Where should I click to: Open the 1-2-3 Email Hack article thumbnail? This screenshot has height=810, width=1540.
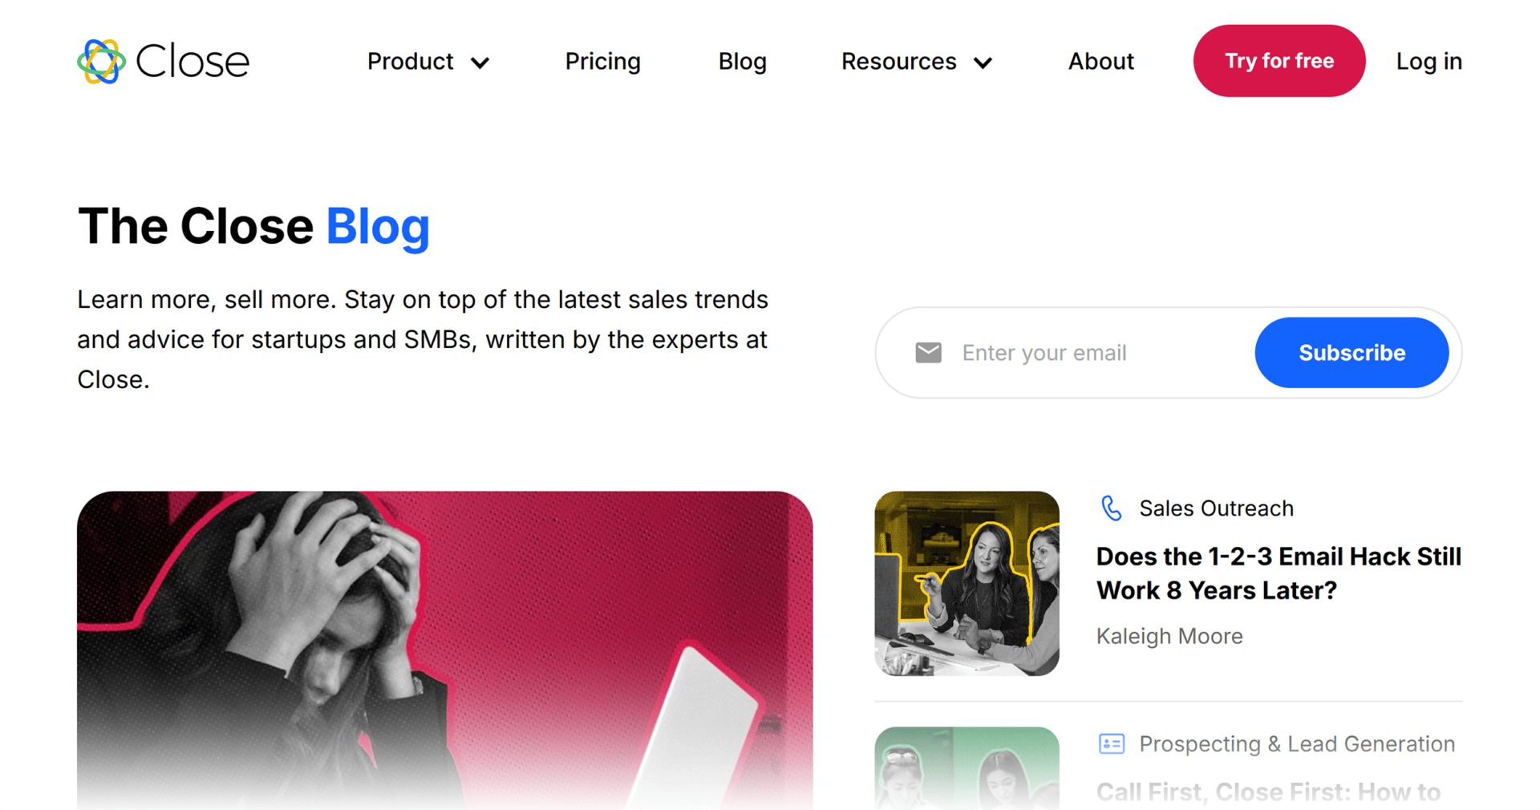tap(967, 584)
